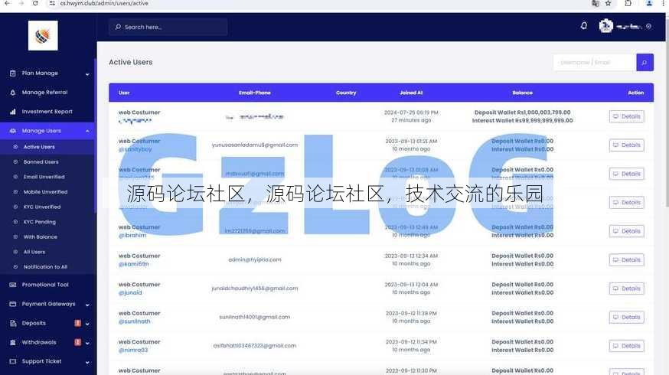Click the Joined At column header
The height and width of the screenshot is (375, 669).
pos(411,93)
